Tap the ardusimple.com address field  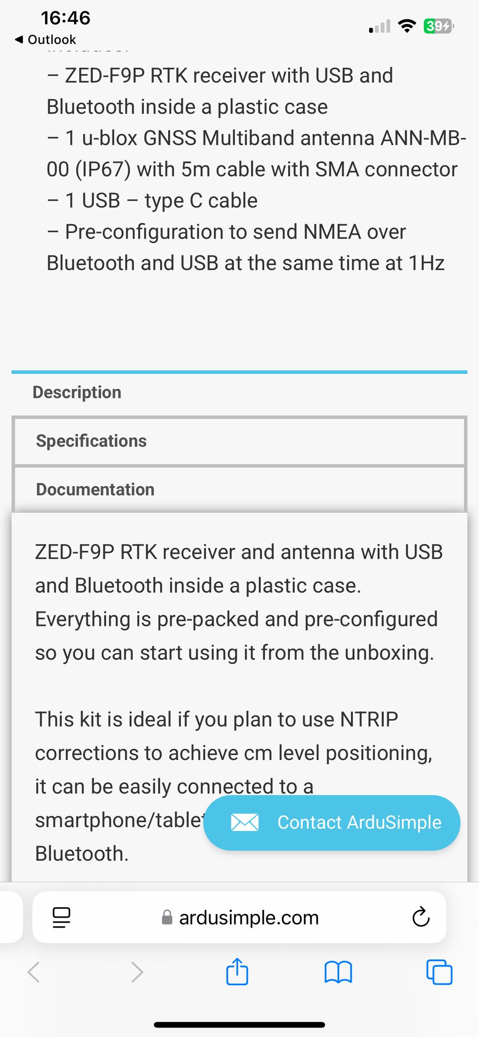[x=239, y=918]
